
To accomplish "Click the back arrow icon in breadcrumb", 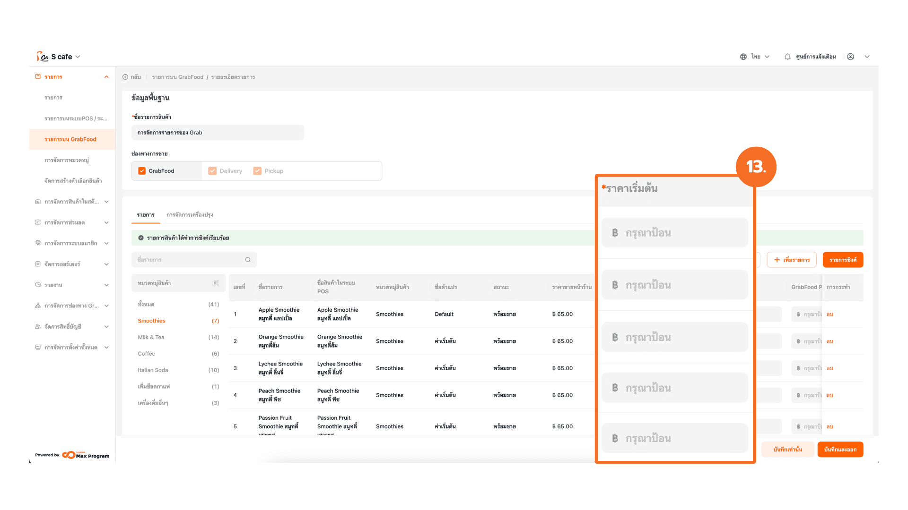I will click(125, 77).
